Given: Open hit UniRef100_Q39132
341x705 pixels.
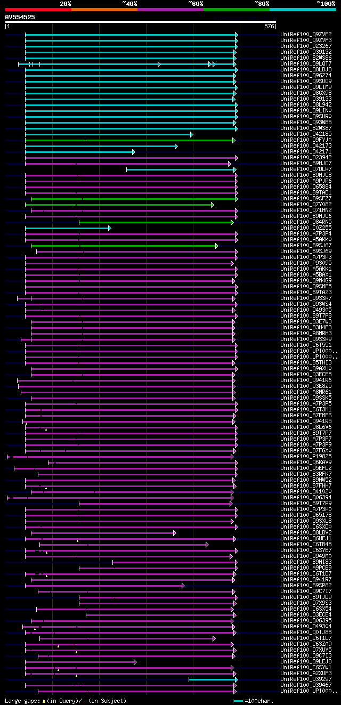Looking at the screenshot, I should point(306,52).
